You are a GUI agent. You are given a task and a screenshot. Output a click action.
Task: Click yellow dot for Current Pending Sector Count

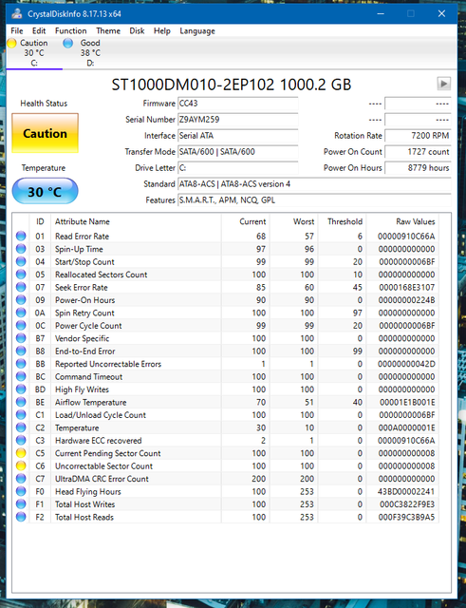pyautogui.click(x=21, y=453)
